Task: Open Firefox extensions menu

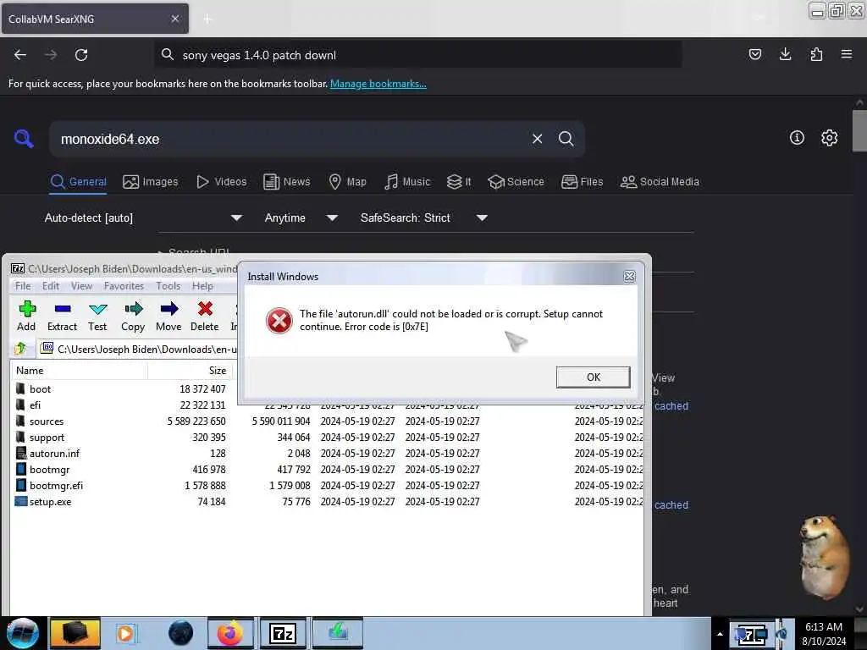Action: 816,54
